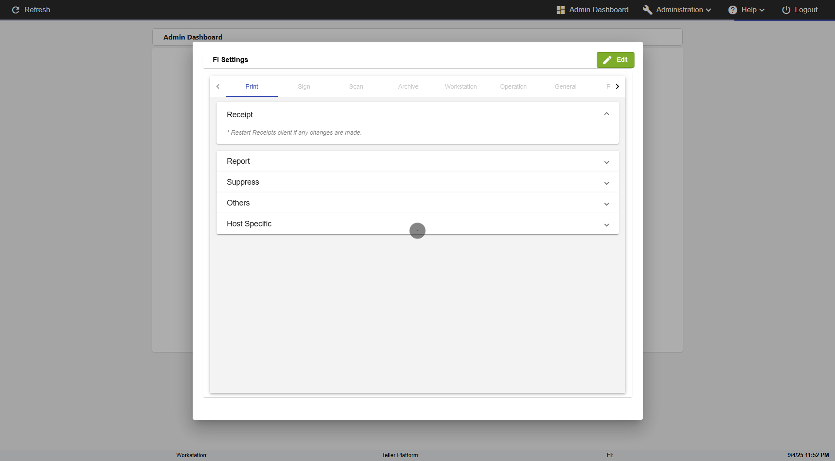The image size is (835, 461).
Task: Switch to the Sign tab
Action: 304,86
